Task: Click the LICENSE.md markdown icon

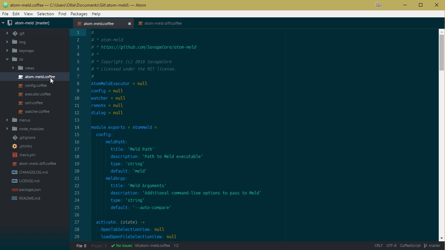Action: (15, 181)
